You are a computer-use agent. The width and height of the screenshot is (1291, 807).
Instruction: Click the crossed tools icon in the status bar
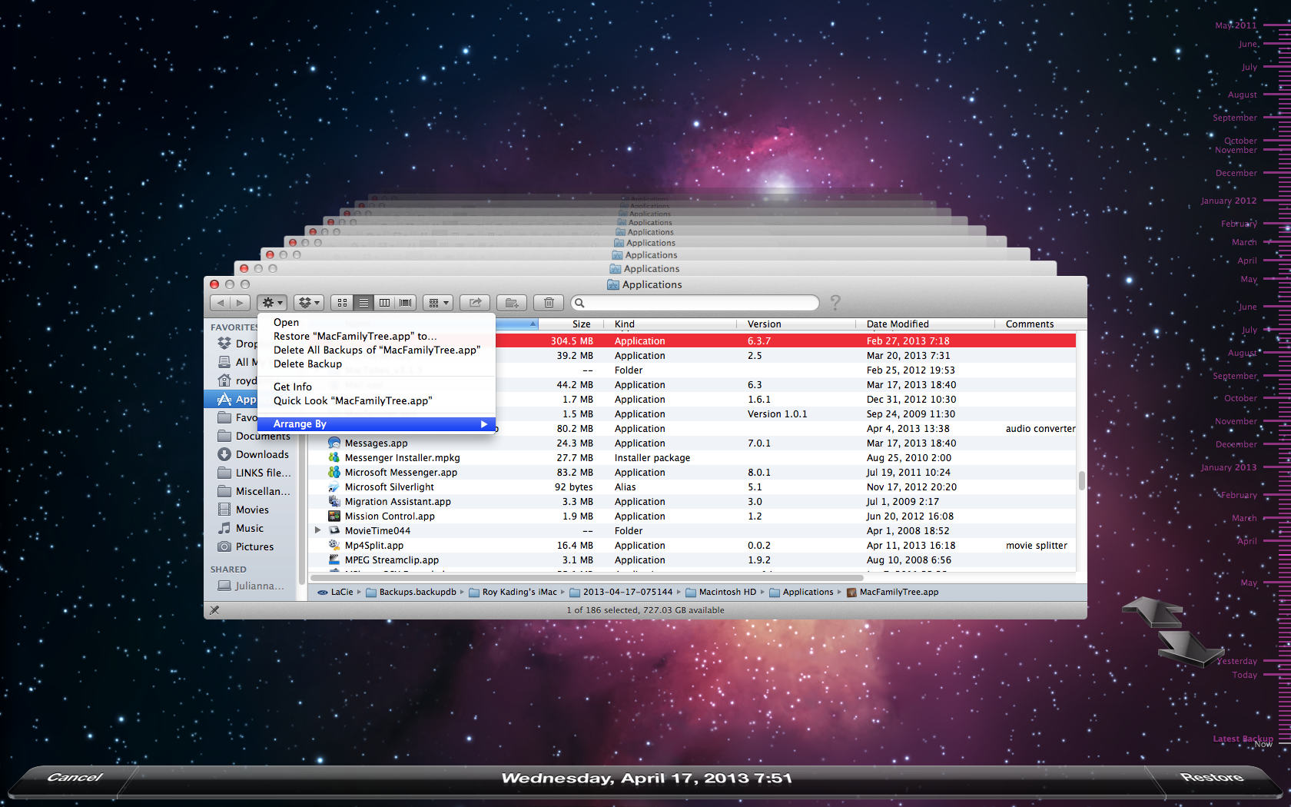pos(214,610)
